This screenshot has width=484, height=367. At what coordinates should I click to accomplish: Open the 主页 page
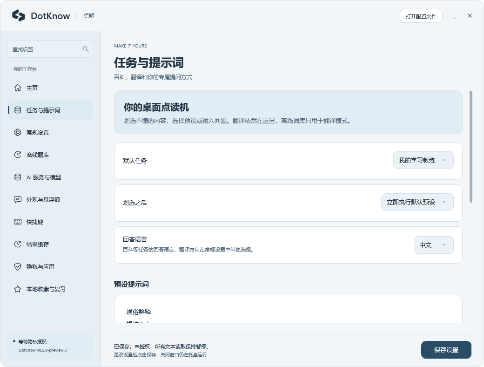[x=50, y=88]
